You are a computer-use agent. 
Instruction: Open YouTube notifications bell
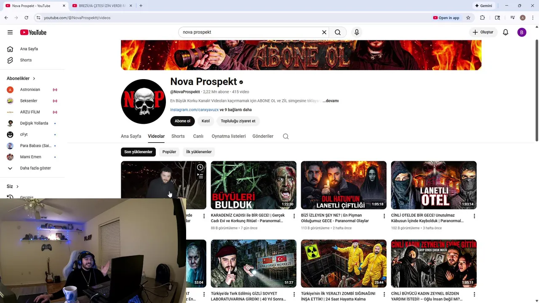(506, 32)
